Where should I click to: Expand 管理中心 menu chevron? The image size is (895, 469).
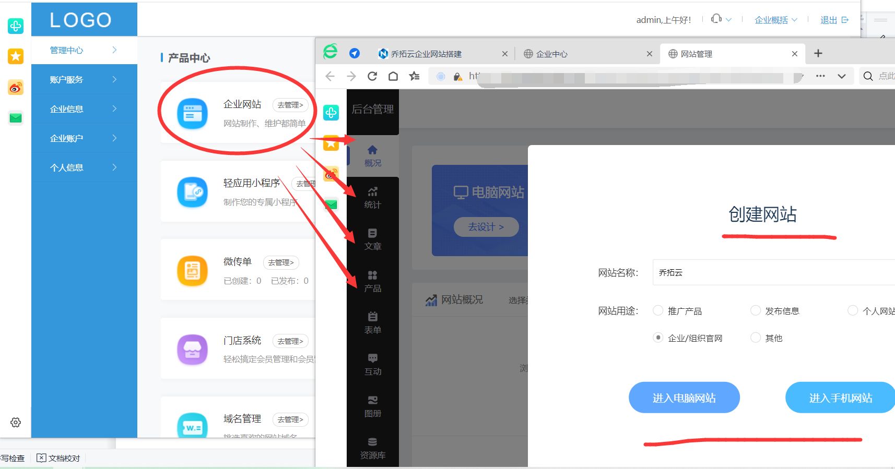point(114,50)
